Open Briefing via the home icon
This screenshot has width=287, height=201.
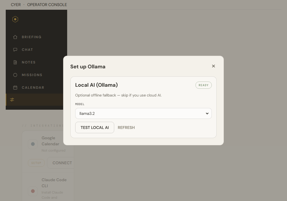(x=15, y=37)
